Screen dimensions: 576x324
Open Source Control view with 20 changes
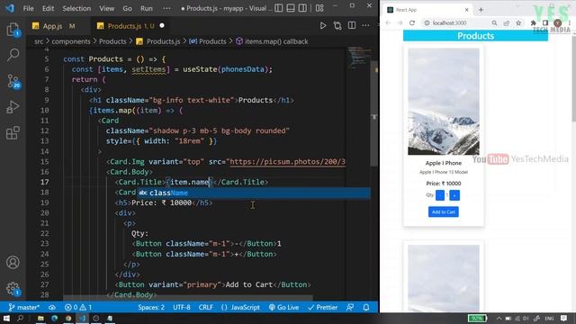point(13,81)
